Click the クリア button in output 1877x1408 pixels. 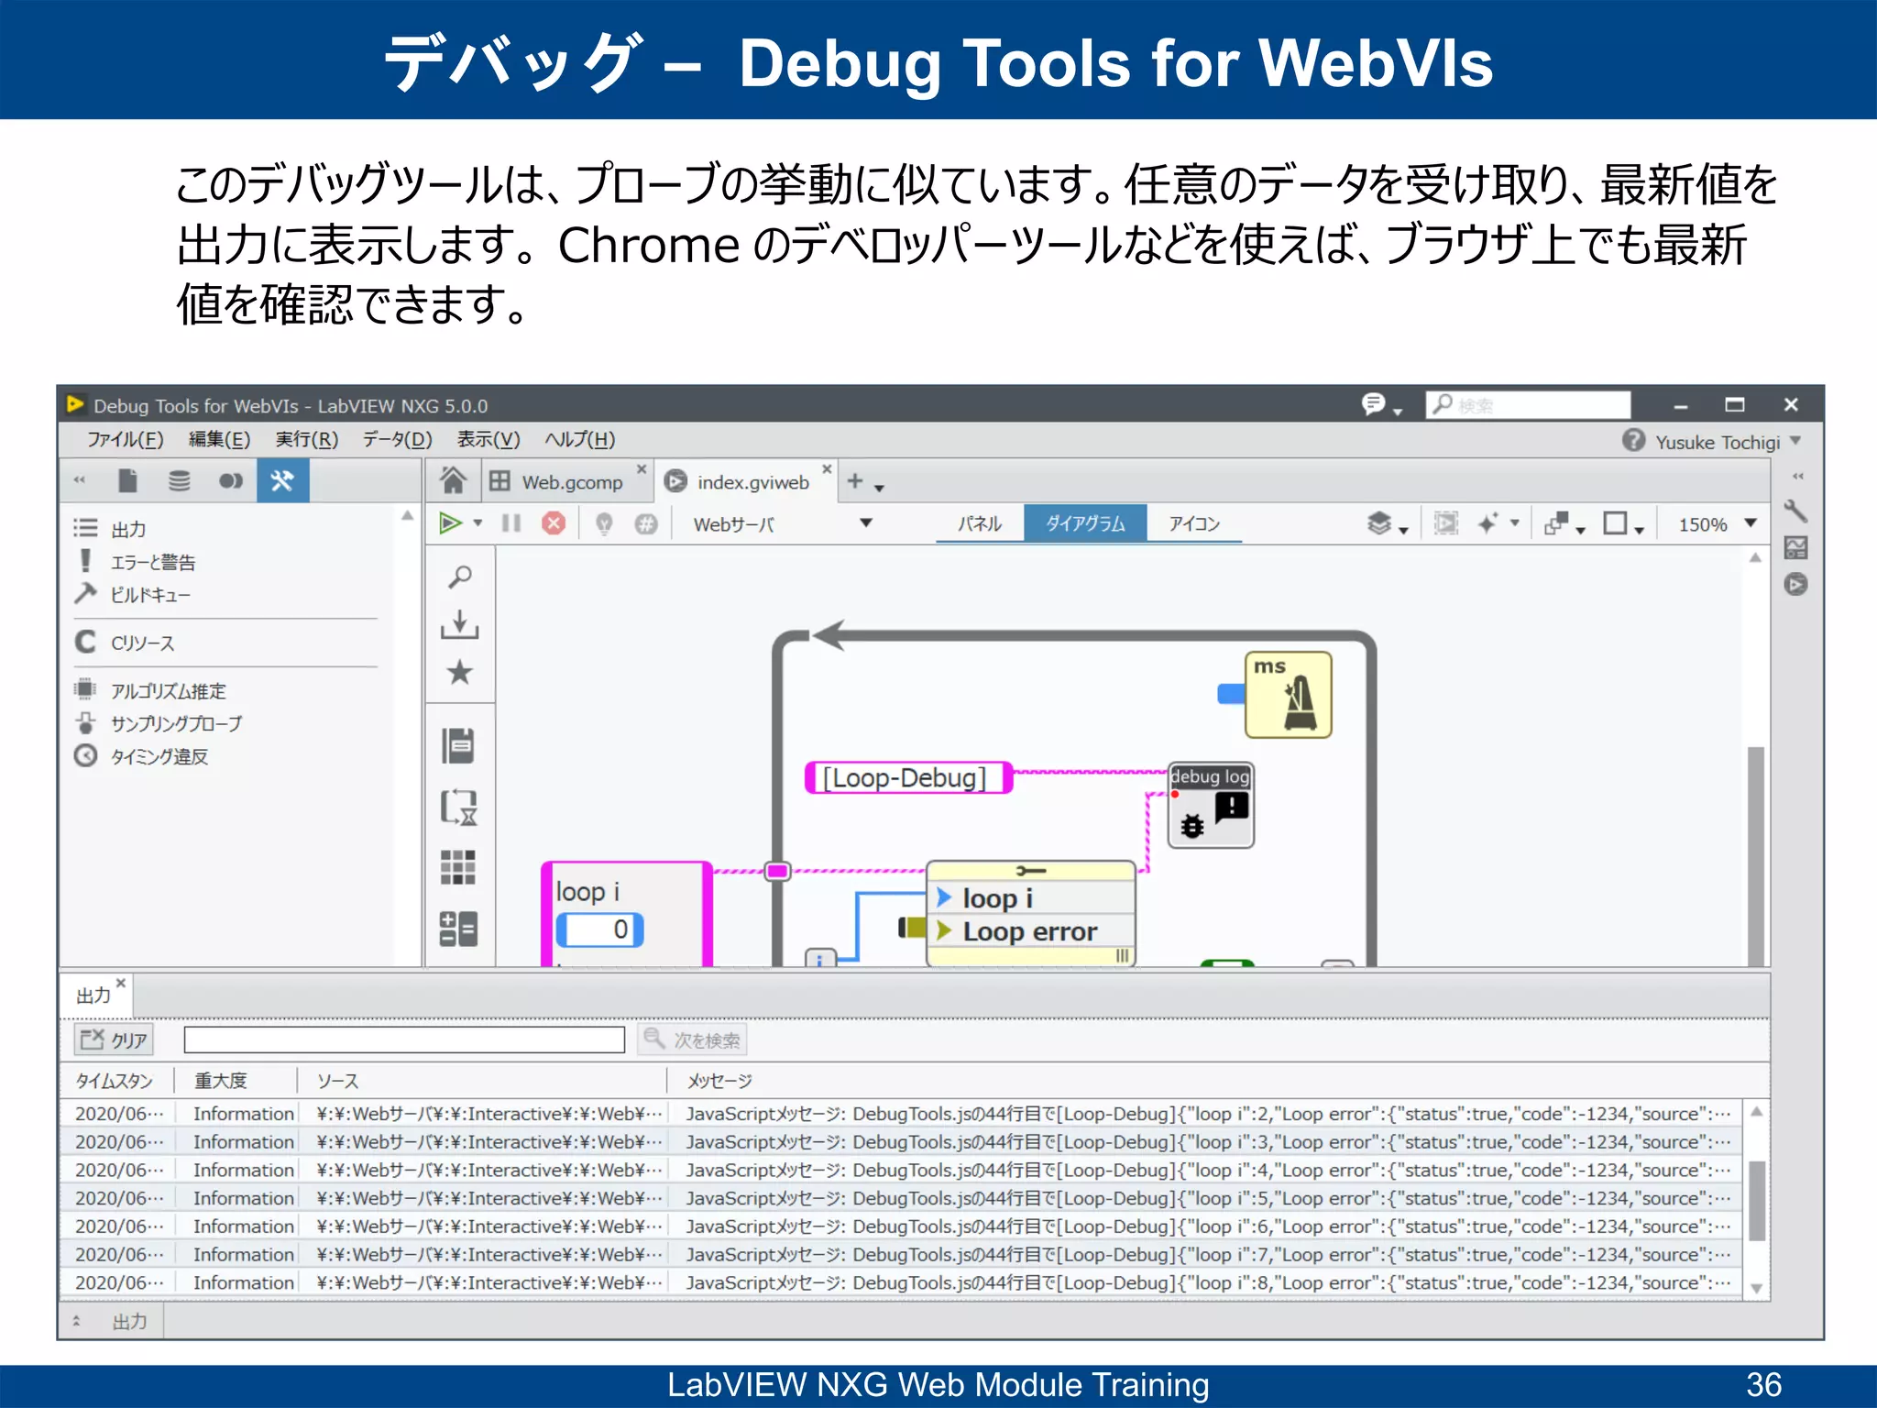pos(115,1039)
